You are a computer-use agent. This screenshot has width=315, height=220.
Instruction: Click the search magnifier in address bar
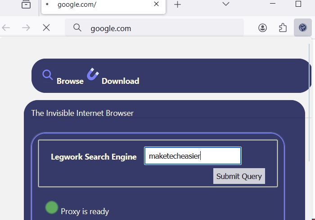[x=77, y=27]
